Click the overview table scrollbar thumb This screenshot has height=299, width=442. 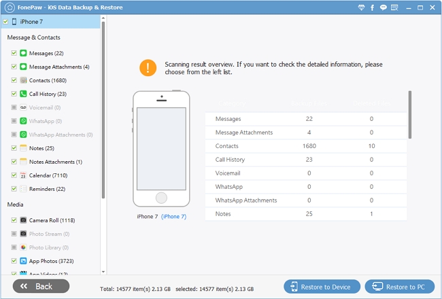[x=410, y=114]
